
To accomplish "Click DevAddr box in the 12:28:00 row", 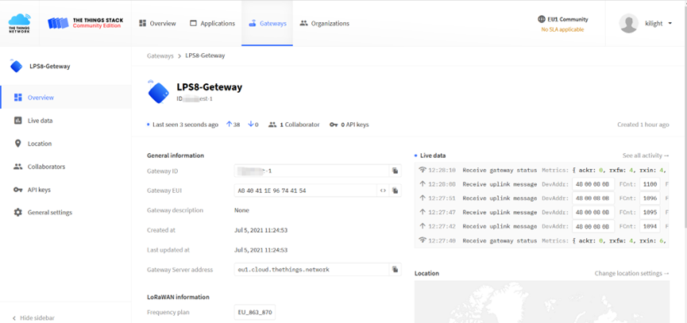I will click(x=593, y=184).
